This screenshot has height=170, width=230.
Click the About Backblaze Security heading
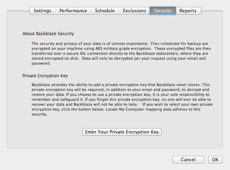point(48,33)
